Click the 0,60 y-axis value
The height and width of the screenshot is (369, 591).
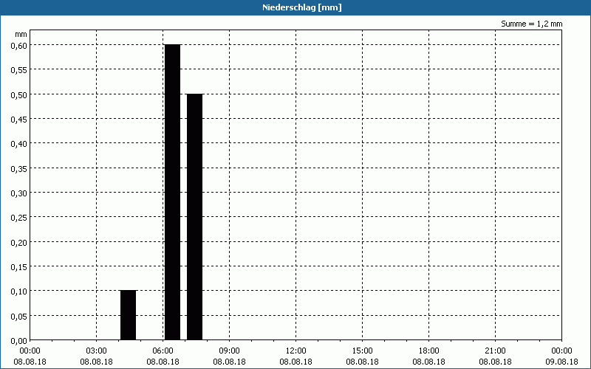click(x=19, y=45)
